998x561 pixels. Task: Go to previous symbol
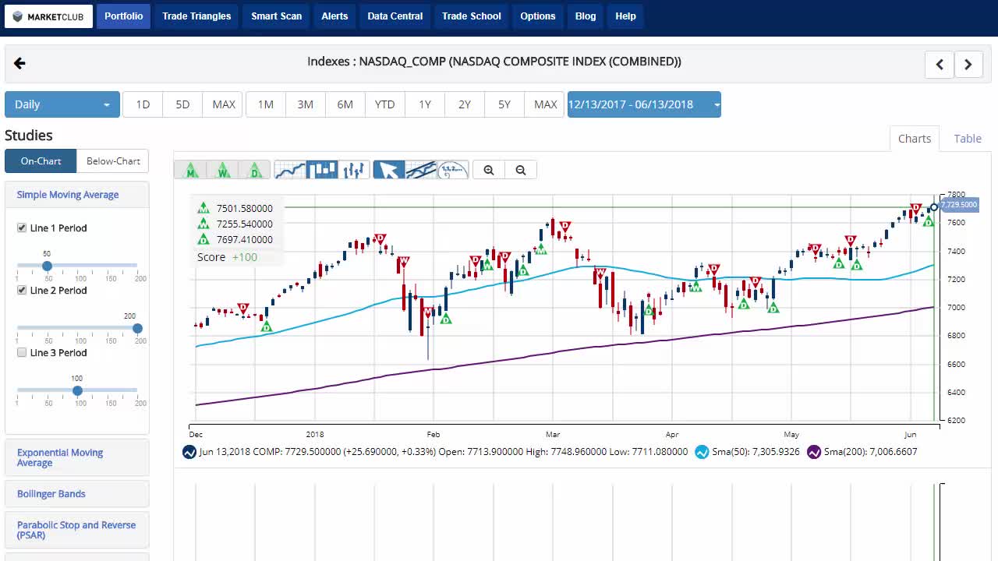tap(940, 65)
